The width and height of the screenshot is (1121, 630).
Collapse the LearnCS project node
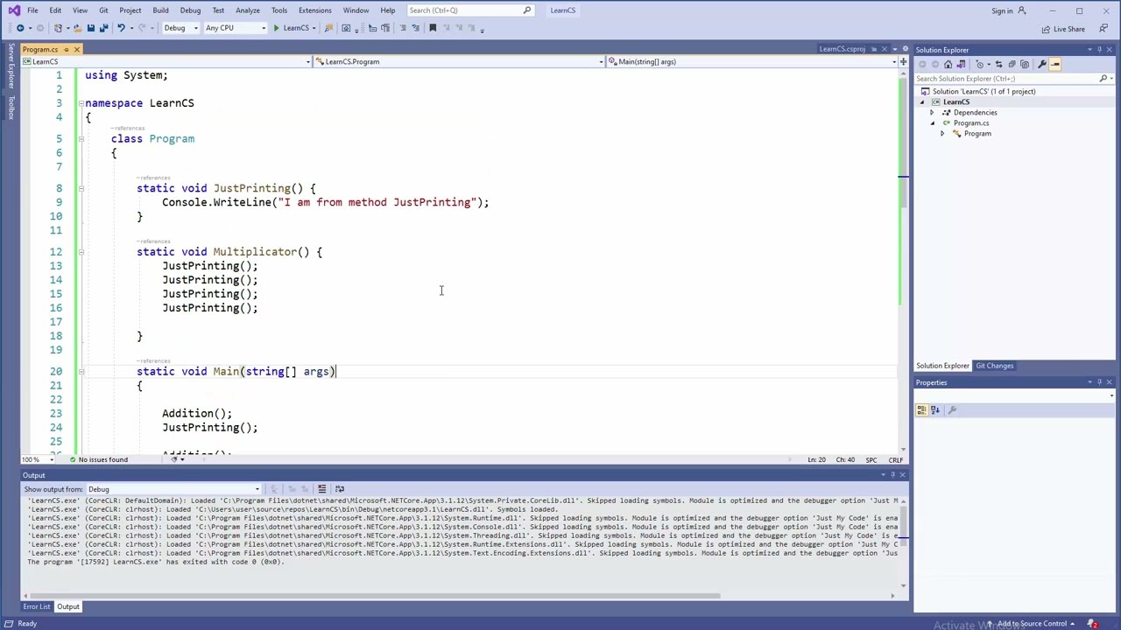tap(922, 102)
